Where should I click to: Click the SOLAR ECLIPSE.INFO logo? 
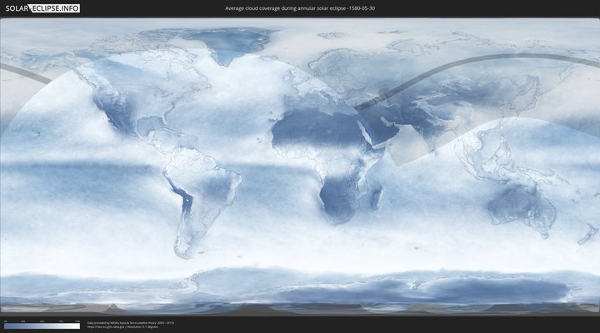click(x=42, y=7)
